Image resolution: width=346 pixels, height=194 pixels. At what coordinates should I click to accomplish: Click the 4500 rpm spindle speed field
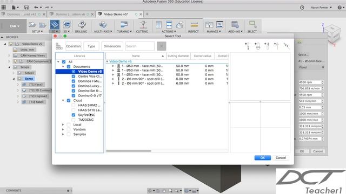[x=310, y=82]
